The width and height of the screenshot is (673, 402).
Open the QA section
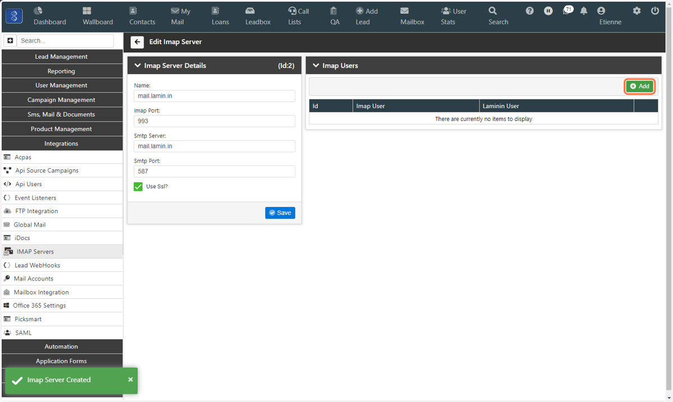(334, 16)
